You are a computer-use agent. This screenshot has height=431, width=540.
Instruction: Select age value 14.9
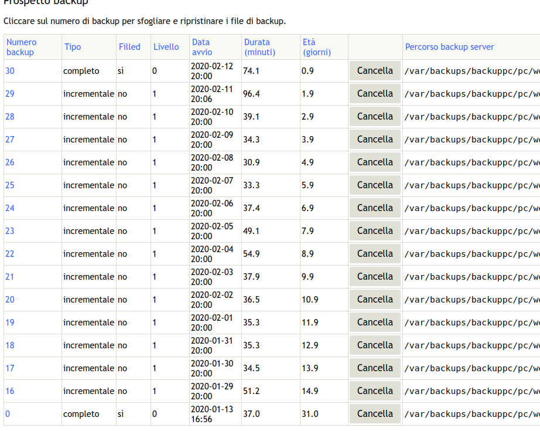(310, 391)
